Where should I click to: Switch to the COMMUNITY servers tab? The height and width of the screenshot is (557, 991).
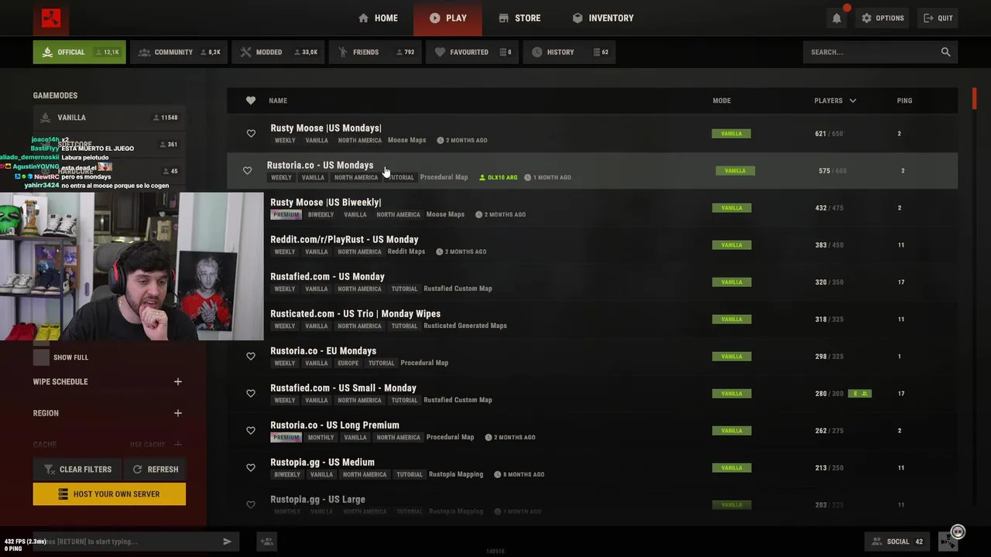179,52
